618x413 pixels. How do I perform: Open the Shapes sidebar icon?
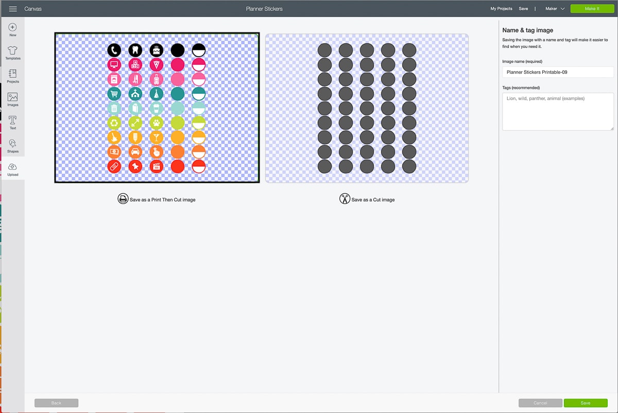tap(13, 144)
